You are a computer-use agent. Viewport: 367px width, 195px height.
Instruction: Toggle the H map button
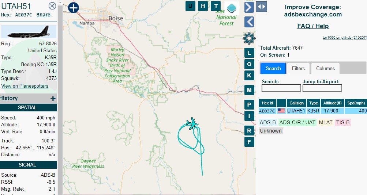(x=203, y=6)
